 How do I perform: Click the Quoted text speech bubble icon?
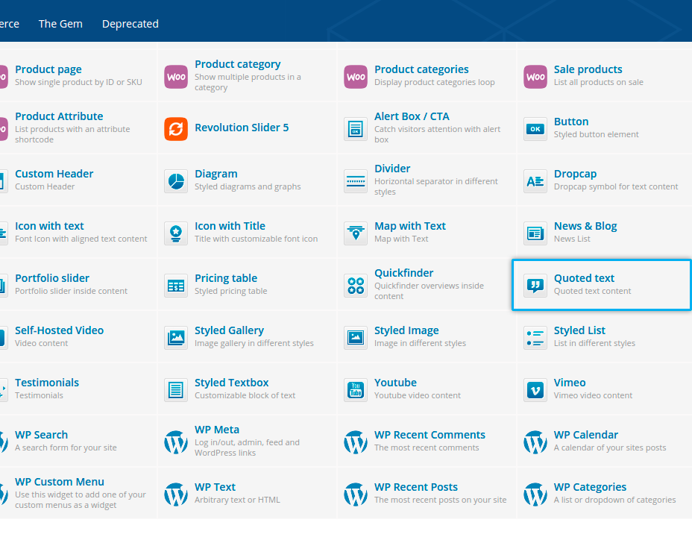[x=535, y=285]
